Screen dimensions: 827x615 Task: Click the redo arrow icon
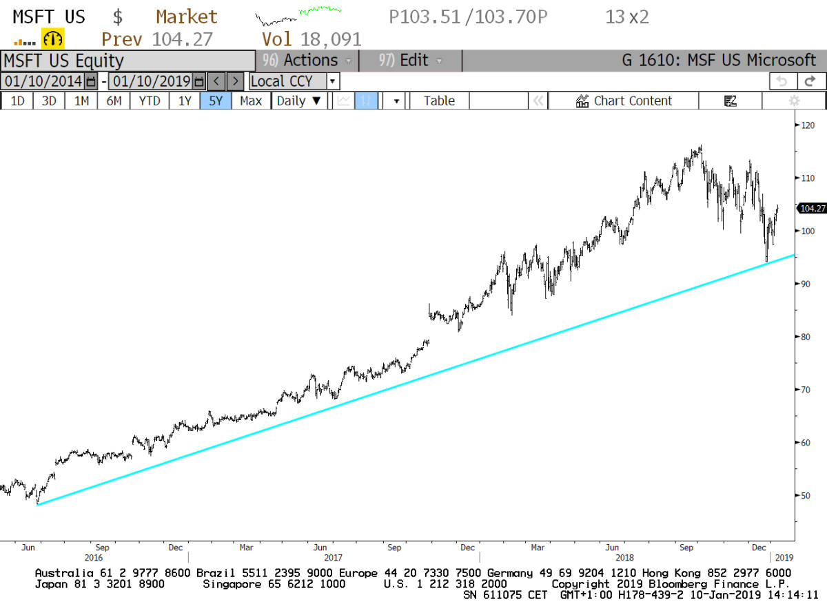(810, 81)
